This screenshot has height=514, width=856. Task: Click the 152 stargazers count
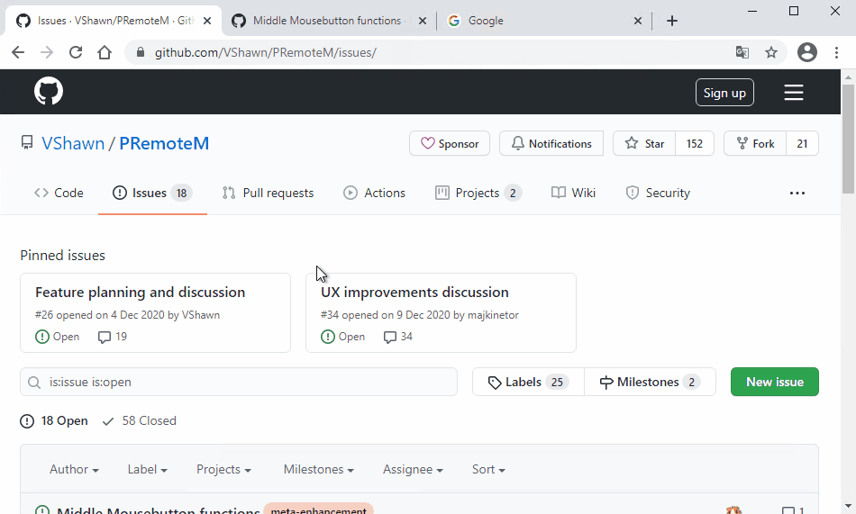(695, 143)
